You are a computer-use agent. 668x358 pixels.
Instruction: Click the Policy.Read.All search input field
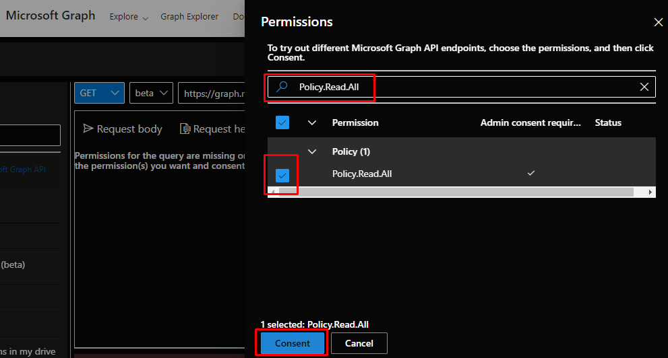tap(465, 87)
